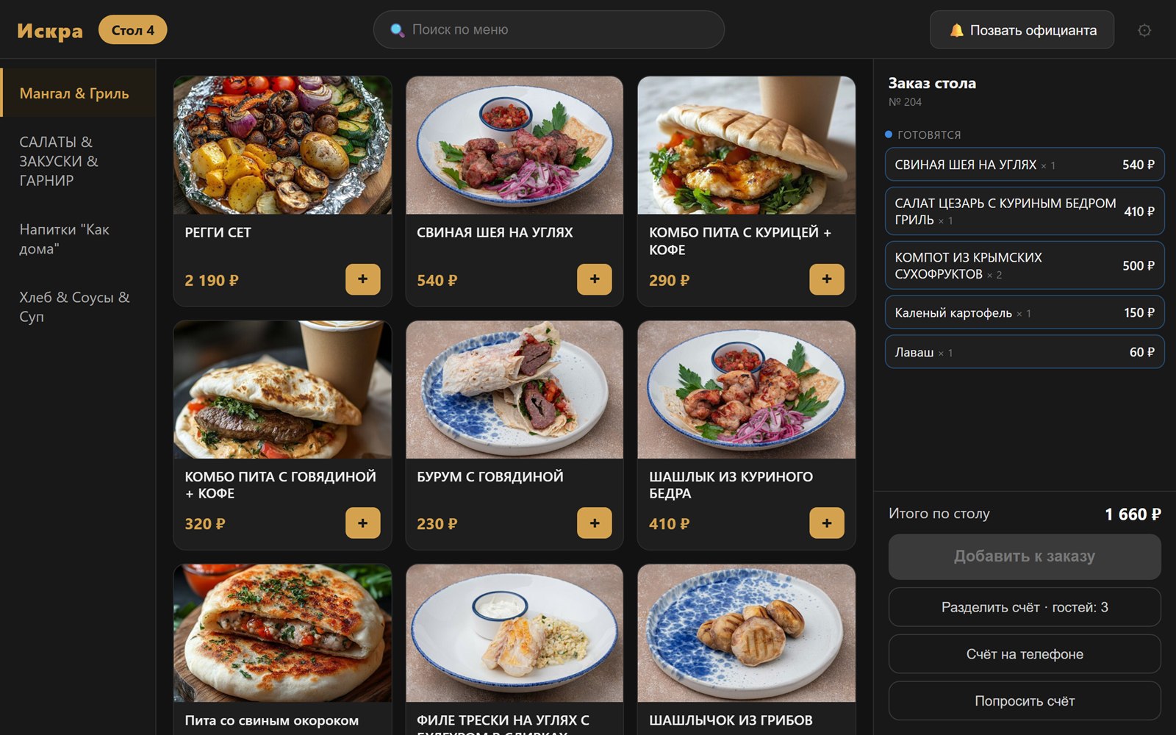The height and width of the screenshot is (735, 1176).
Task: Click the КОМБО ПИТА С ГОВЯДИНОЙ + КОФЕ image
Action: click(282, 390)
